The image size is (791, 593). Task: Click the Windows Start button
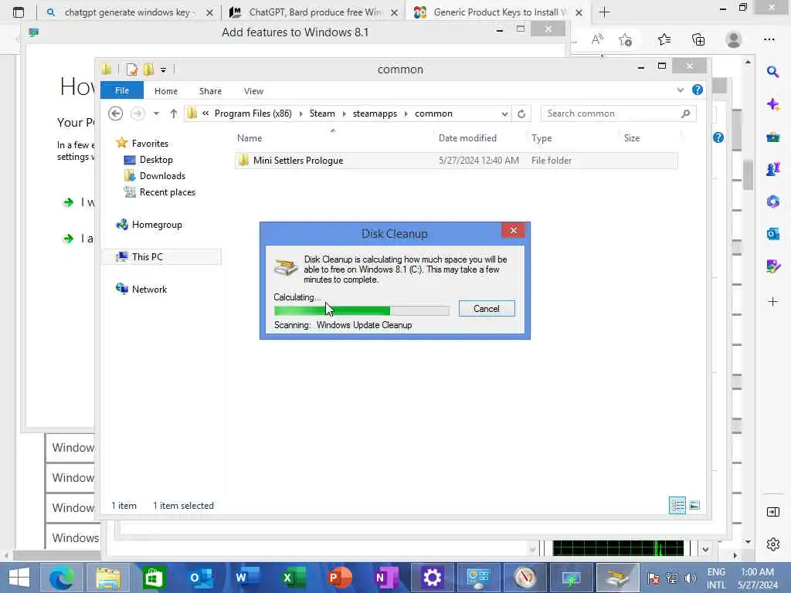pos(19,578)
